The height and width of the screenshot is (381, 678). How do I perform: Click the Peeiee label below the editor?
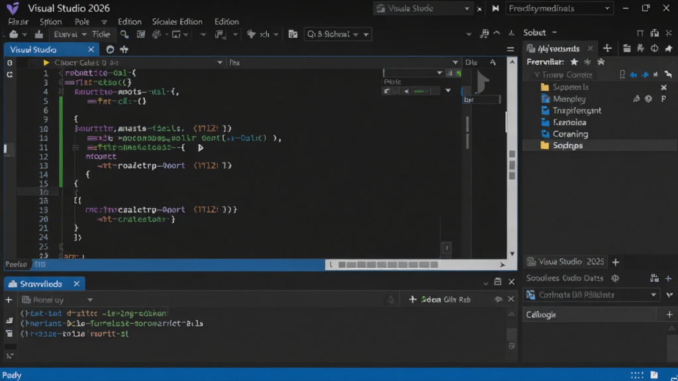point(16,265)
